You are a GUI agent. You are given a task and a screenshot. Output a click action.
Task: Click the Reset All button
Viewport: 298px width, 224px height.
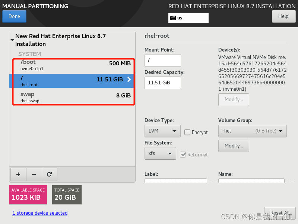click(x=280, y=212)
